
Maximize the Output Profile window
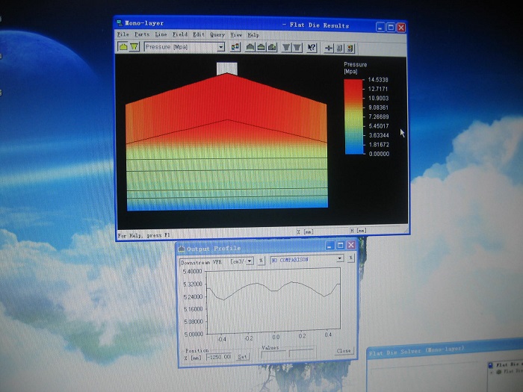340,246
